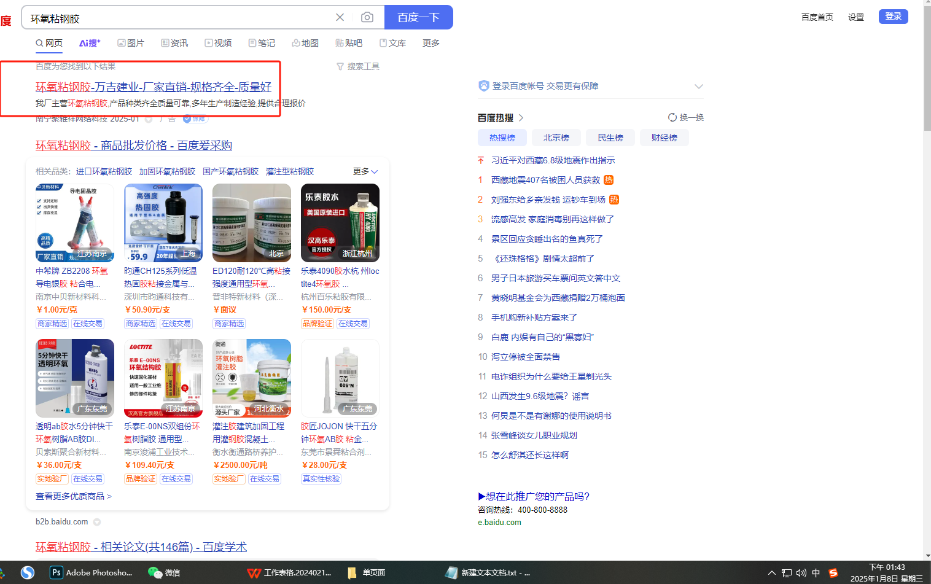The height and width of the screenshot is (584, 931).
Task: Expand the Baidu account login notice chevron
Action: 698,86
